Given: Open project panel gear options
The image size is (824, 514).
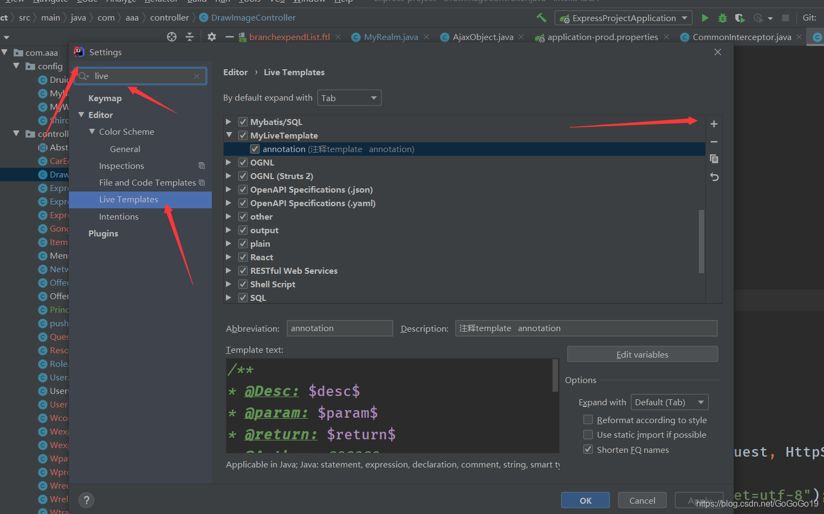Looking at the screenshot, I should coord(212,37).
